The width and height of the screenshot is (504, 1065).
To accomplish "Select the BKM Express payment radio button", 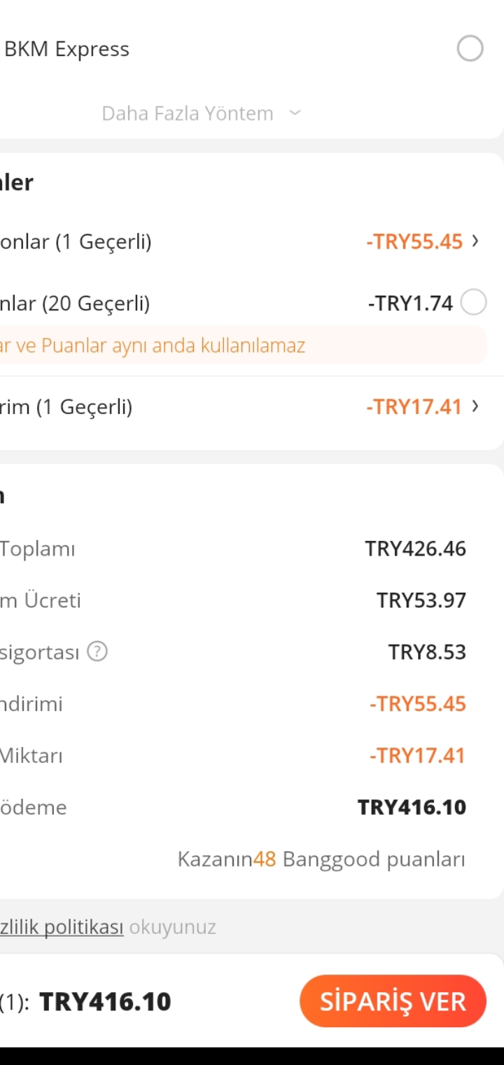I will click(x=470, y=49).
